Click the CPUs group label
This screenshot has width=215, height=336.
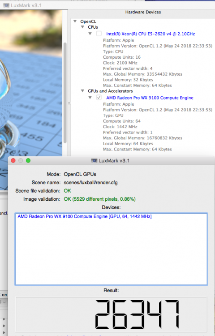coord(93,27)
